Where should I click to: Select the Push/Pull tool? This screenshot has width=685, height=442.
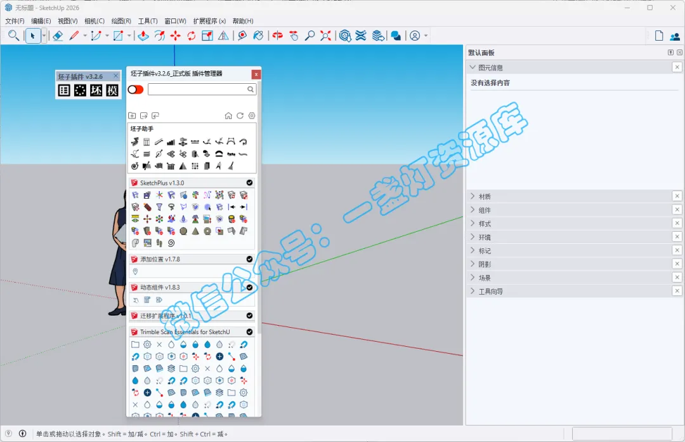pyautogui.click(x=143, y=36)
